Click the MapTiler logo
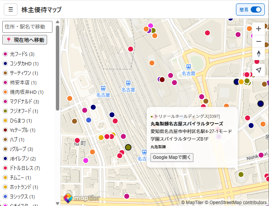This screenshot has height=206, width=269. click(82, 198)
